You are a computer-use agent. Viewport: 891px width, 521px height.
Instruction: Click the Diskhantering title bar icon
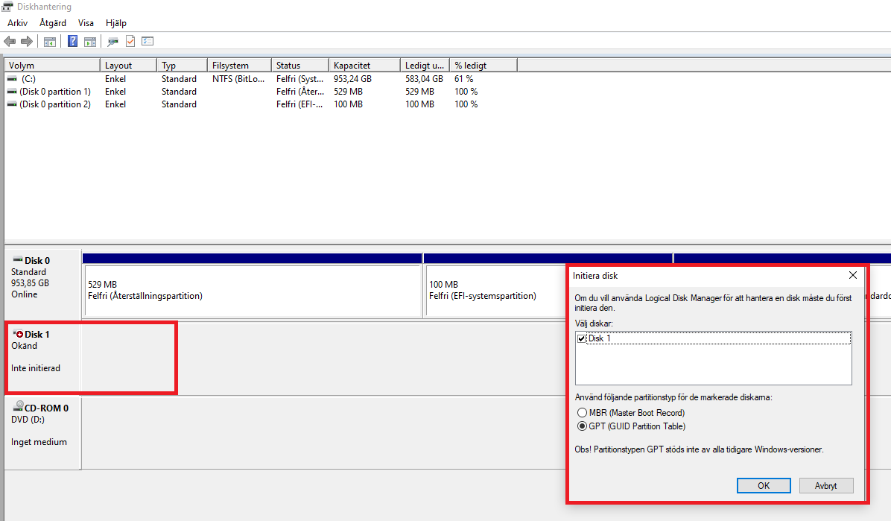[x=7, y=6]
